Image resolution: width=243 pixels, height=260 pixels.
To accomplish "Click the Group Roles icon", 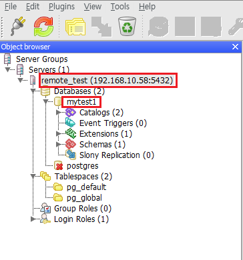I will [x=45, y=208].
